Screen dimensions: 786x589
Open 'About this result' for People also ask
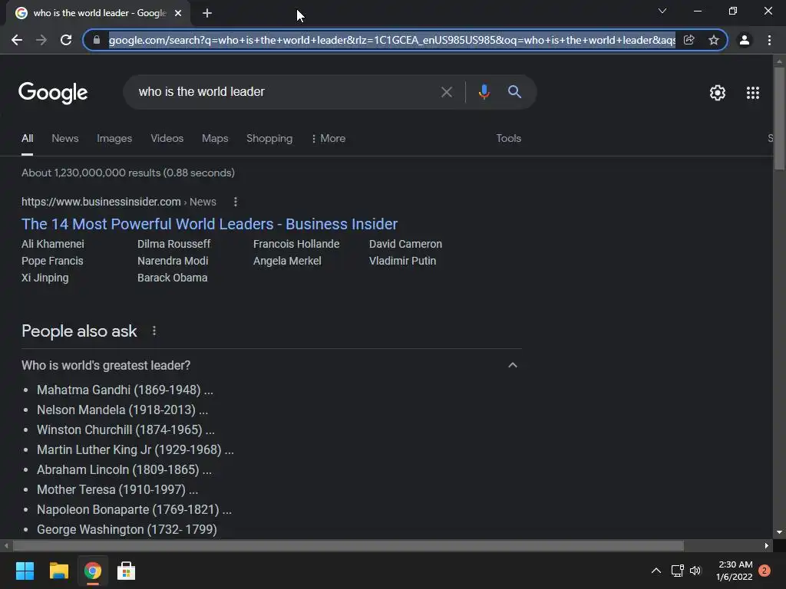[154, 331]
